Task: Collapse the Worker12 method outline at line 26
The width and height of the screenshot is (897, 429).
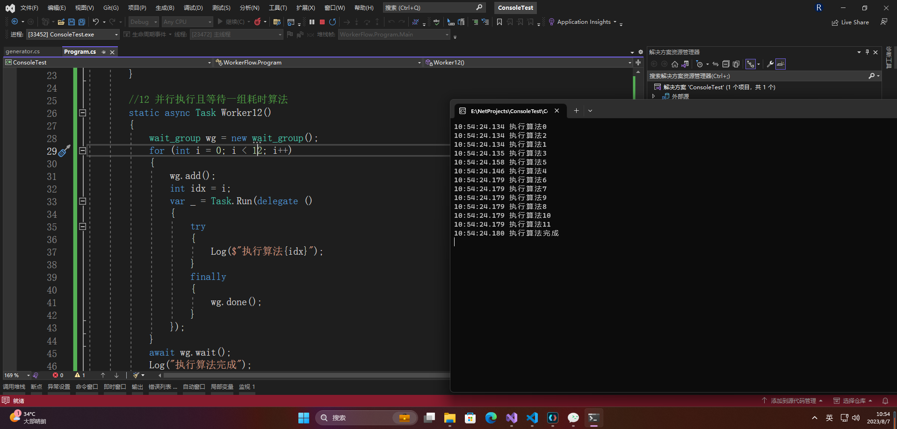Action: point(82,113)
